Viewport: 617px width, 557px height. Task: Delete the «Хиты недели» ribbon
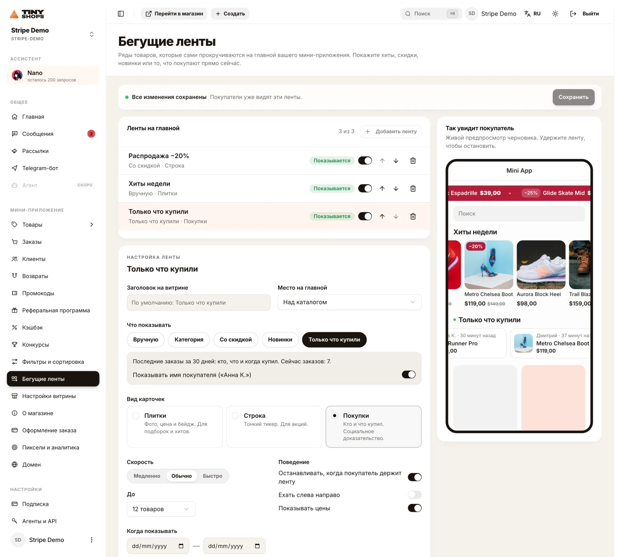tap(413, 188)
